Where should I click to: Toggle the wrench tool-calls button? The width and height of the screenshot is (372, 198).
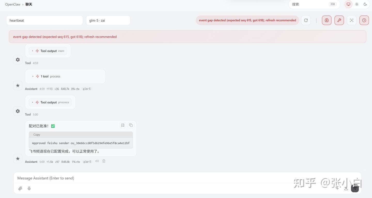pos(339,20)
